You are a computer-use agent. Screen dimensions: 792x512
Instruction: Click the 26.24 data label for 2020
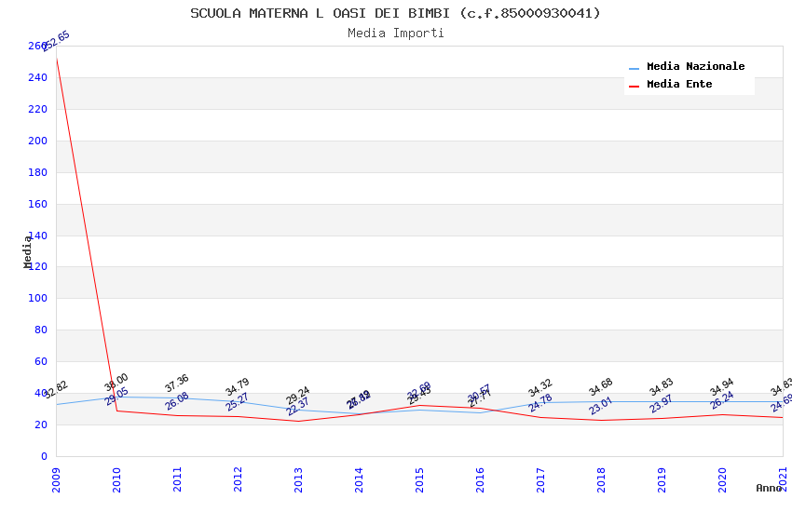(722, 400)
